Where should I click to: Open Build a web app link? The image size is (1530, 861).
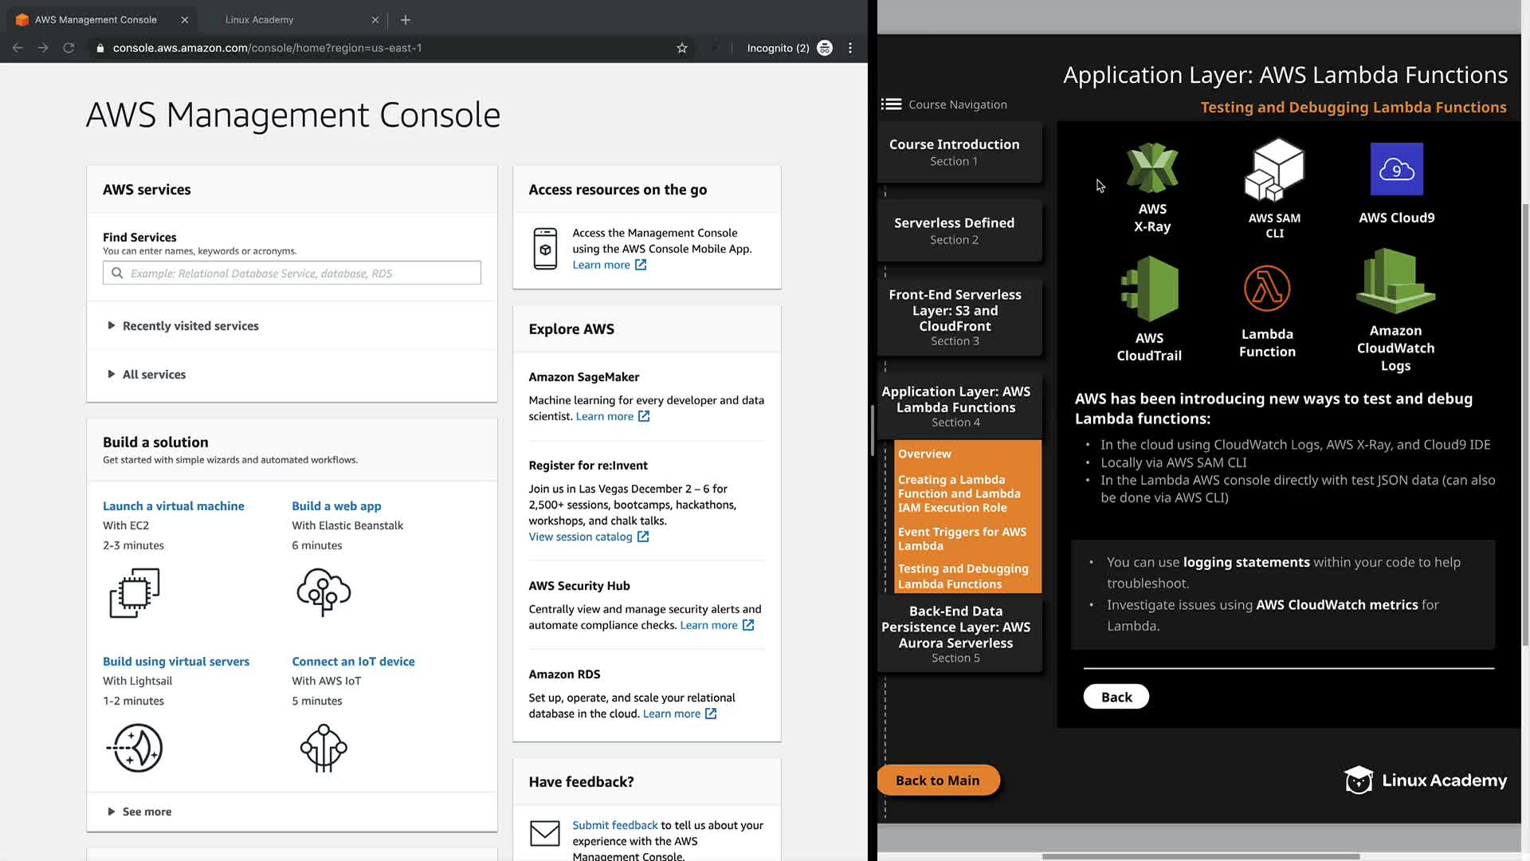[336, 506]
